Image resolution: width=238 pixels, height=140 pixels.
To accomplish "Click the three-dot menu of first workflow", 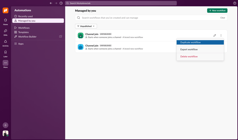I will coord(221,35).
